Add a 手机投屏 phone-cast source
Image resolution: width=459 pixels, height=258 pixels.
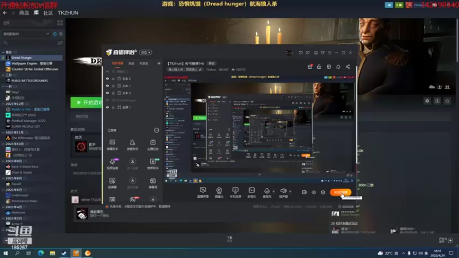(x=235, y=193)
